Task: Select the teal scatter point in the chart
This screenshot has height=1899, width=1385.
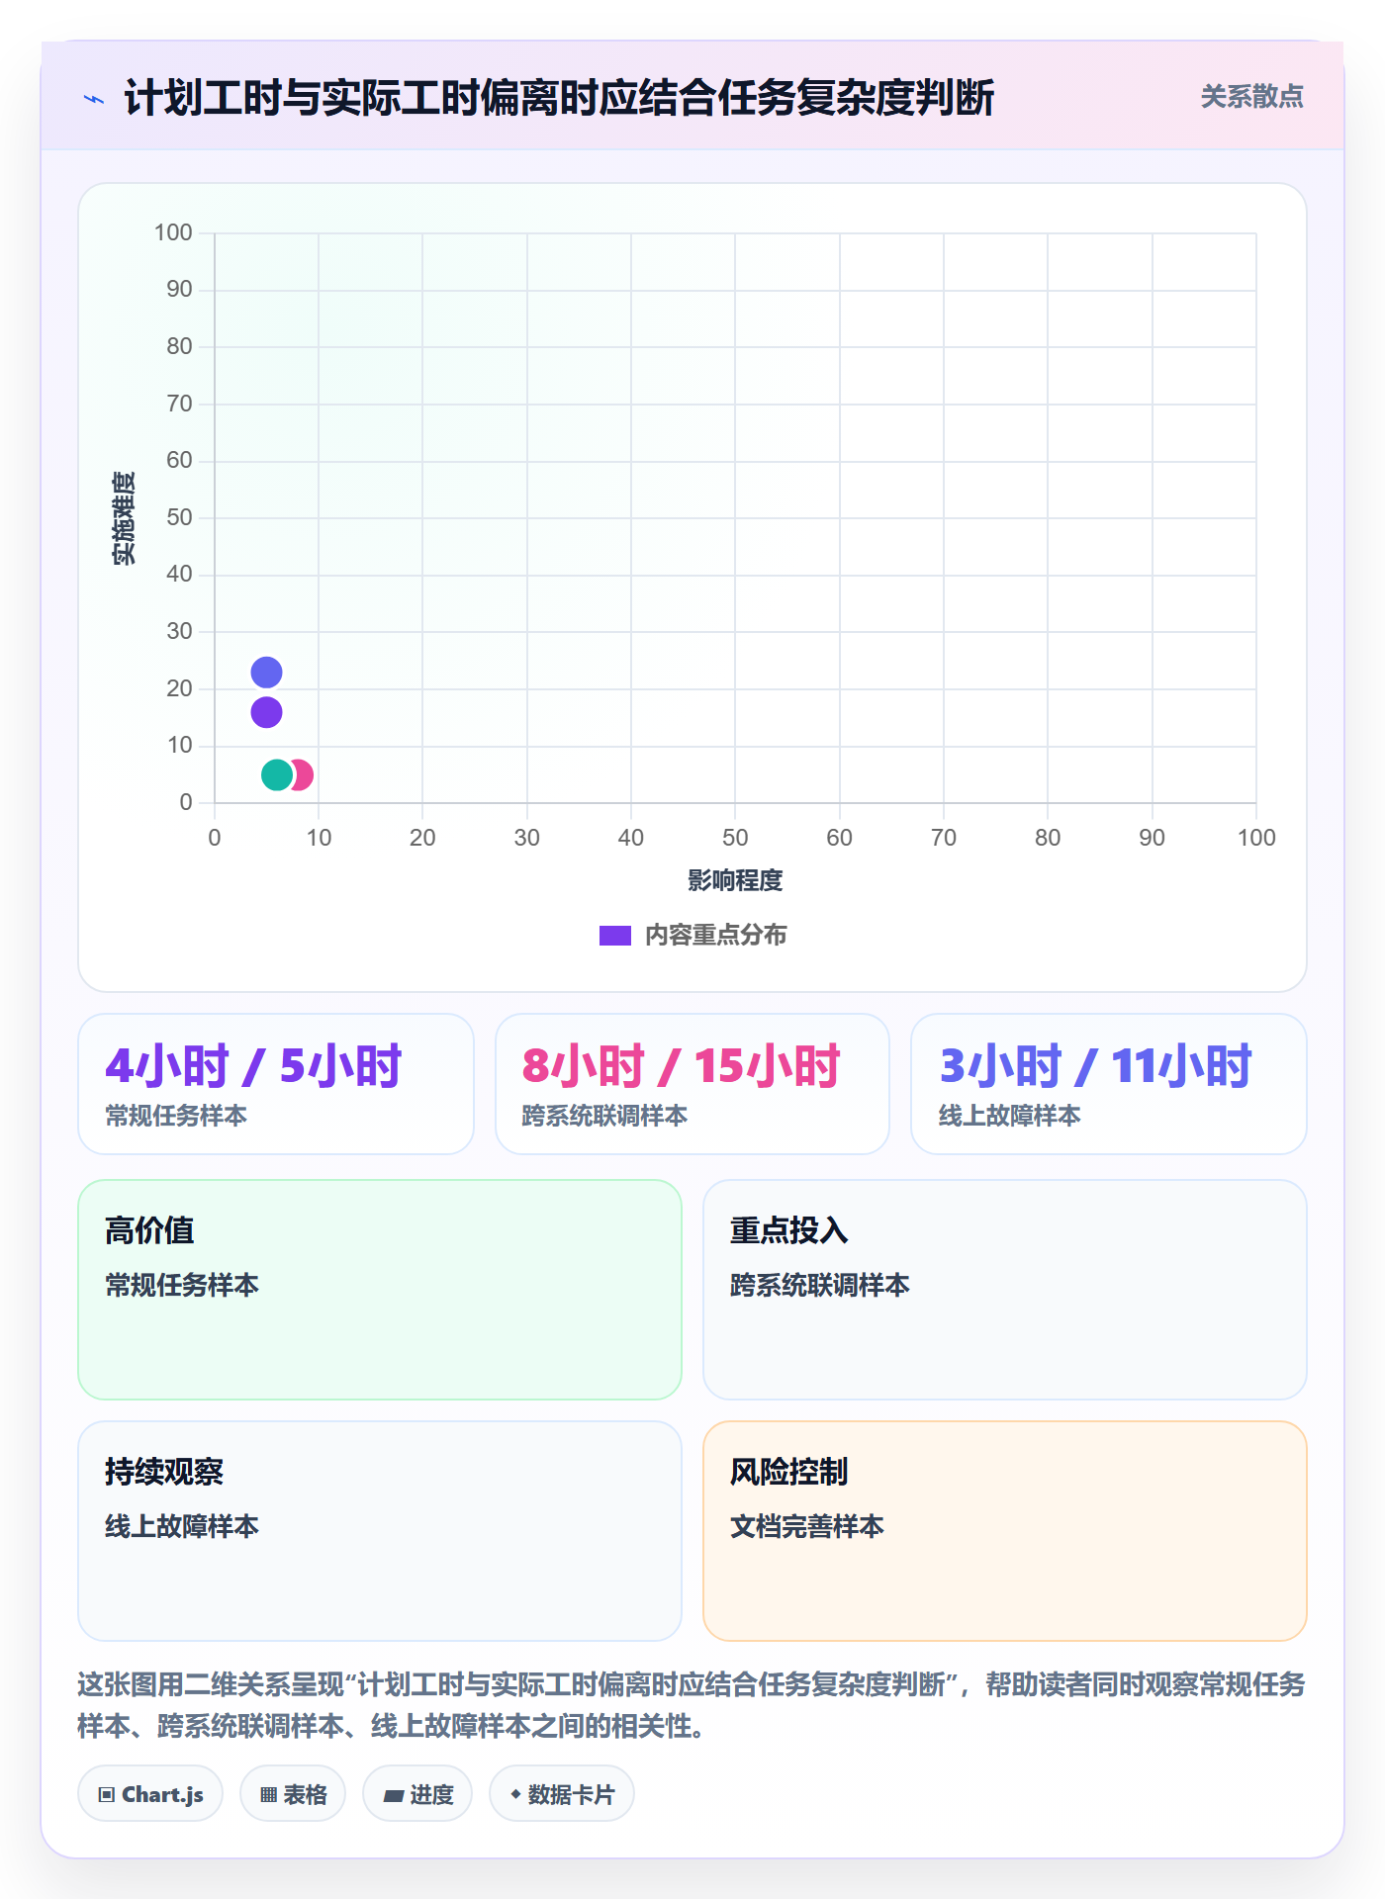Action: click(x=277, y=775)
